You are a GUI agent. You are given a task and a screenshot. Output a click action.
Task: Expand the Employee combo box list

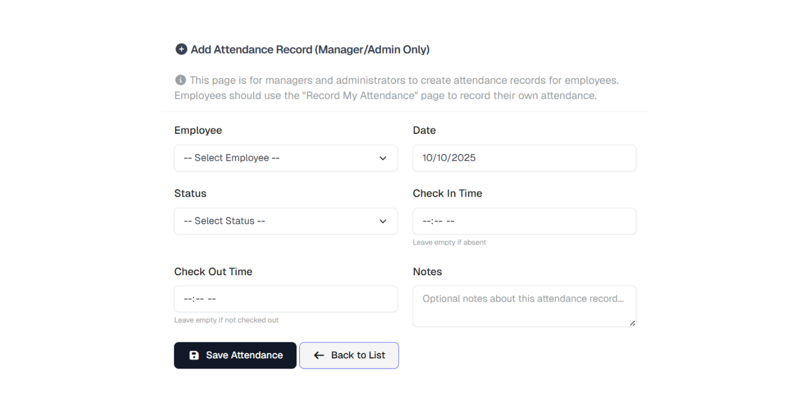[x=286, y=158]
